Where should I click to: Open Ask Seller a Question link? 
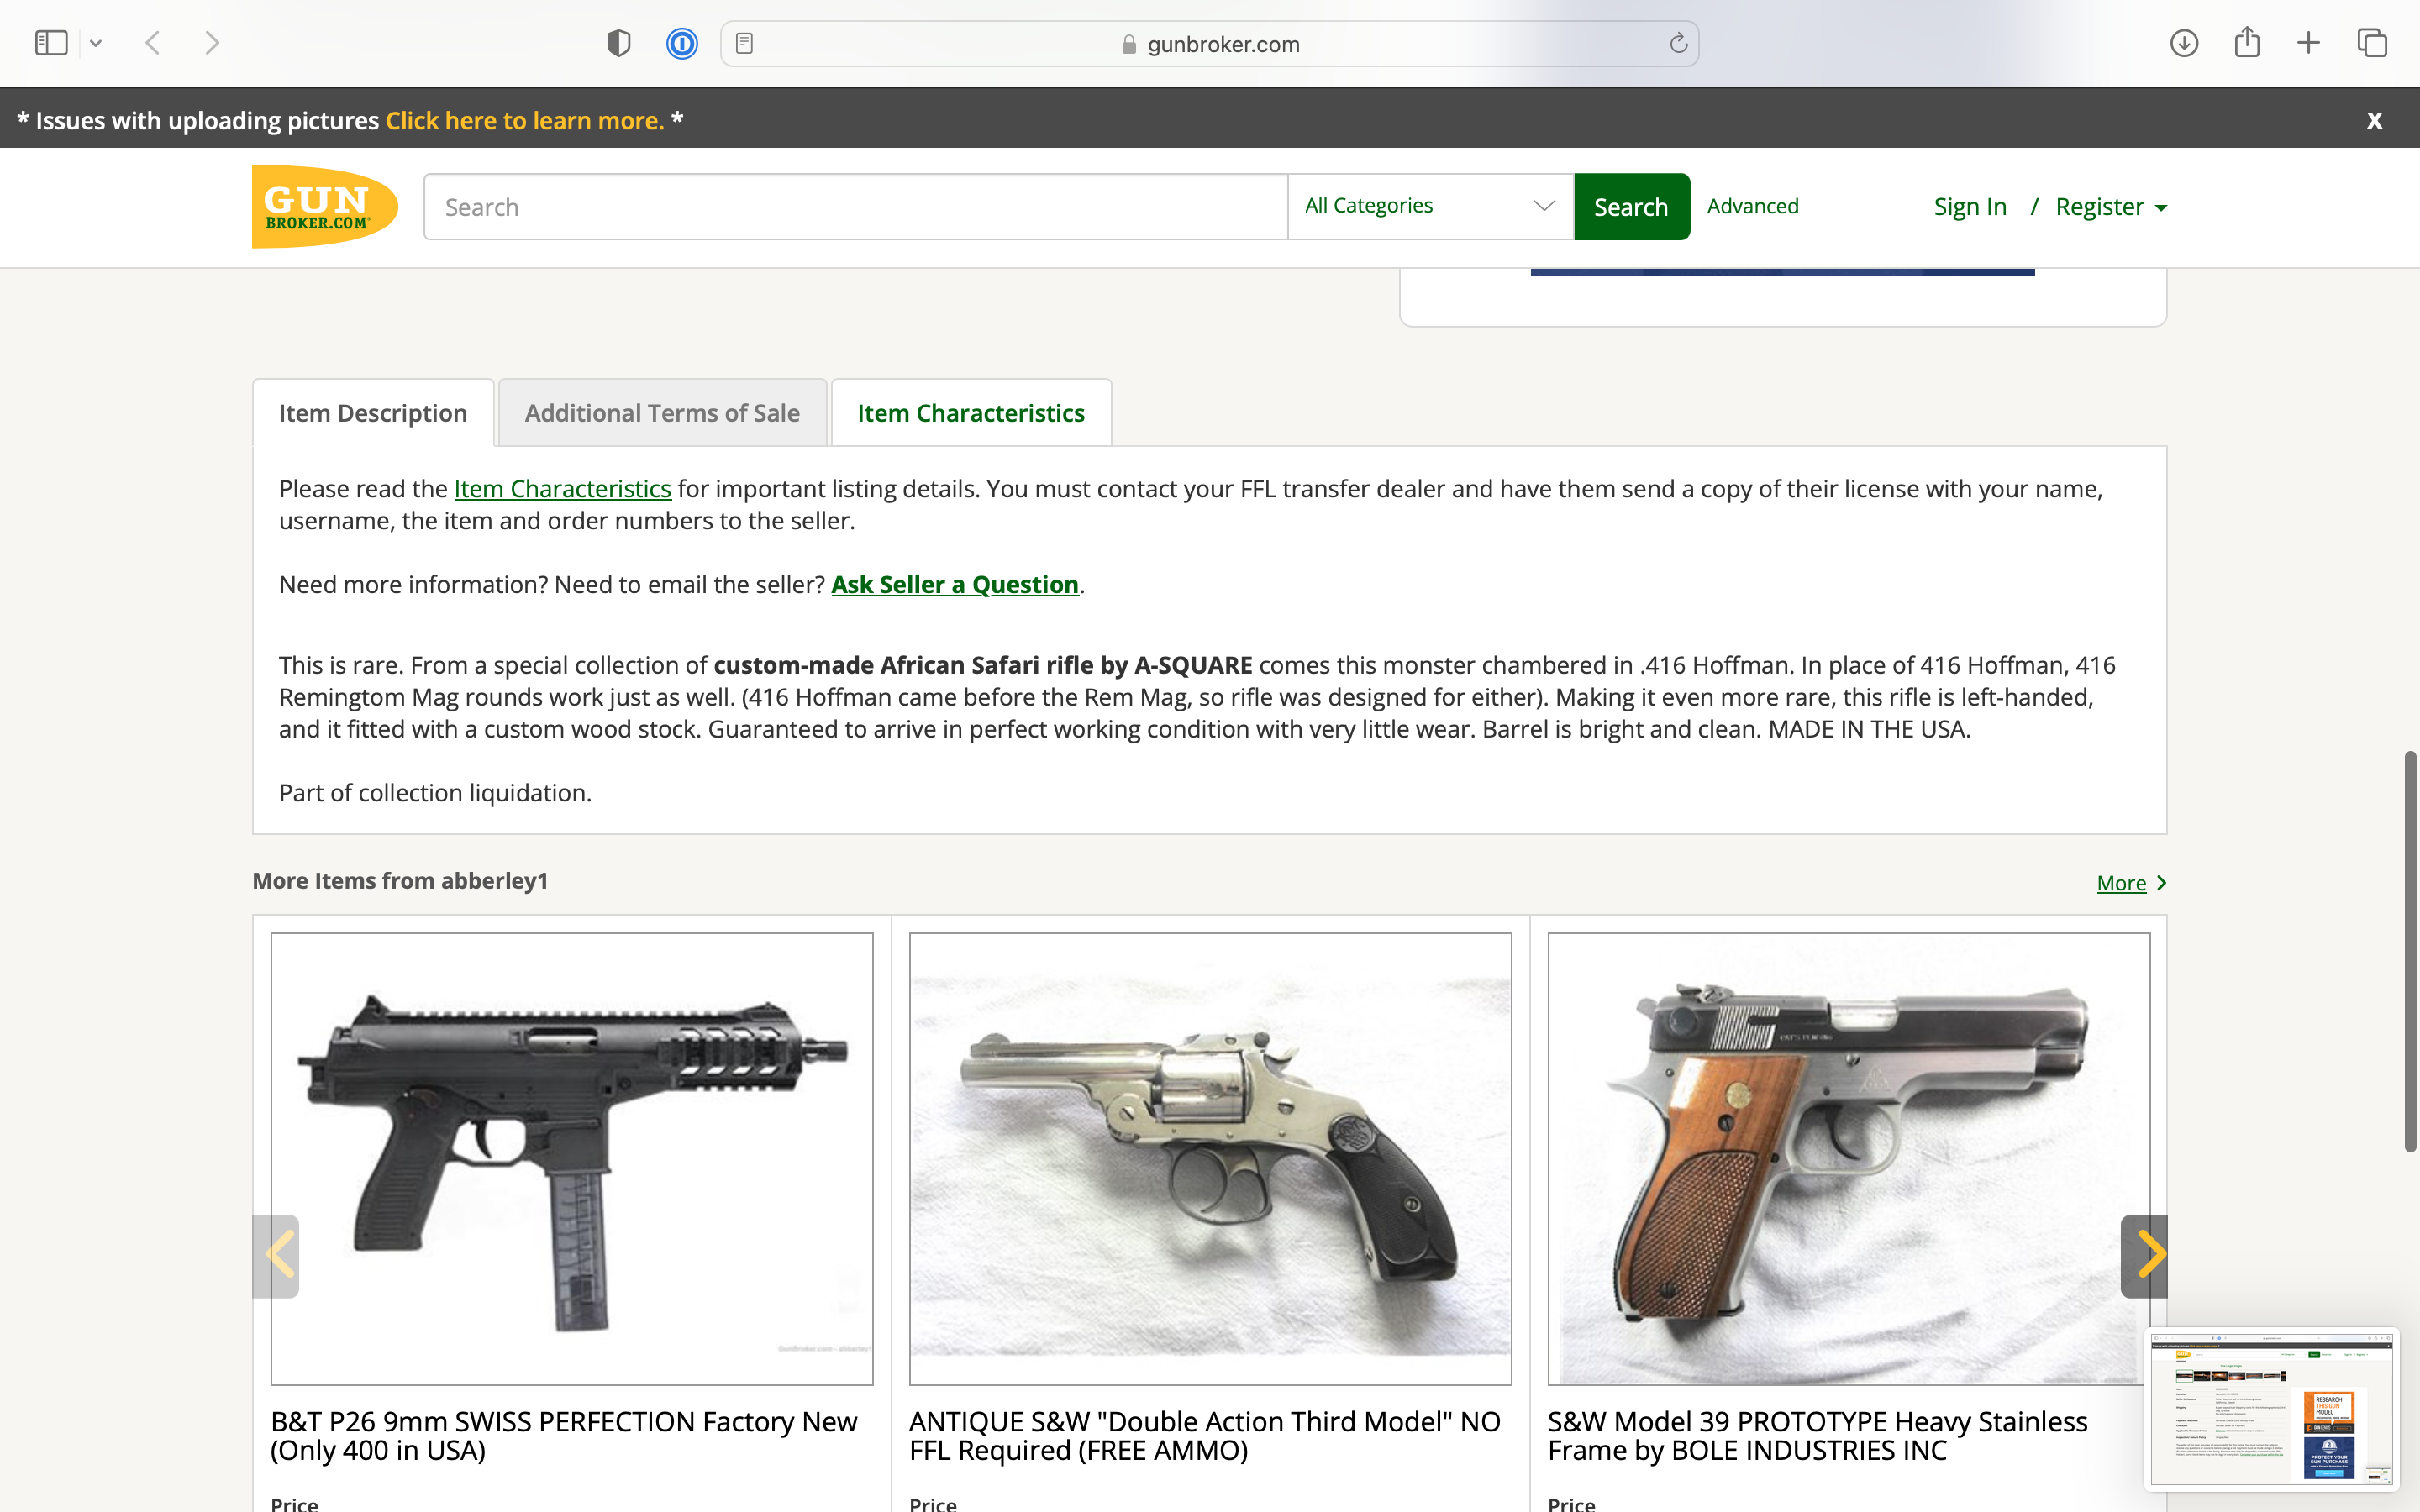coord(955,585)
